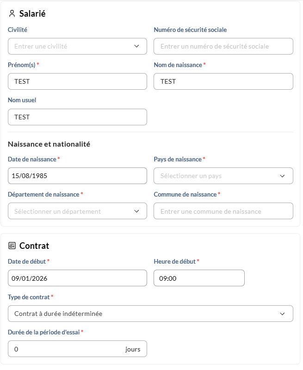The width and height of the screenshot is (303, 370).
Task: Click the Pays de naissance chevron arrow
Action: coord(283,176)
